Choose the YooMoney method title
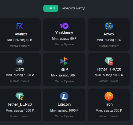Viewport: 133px width, 125px height. pyautogui.click(x=64, y=33)
